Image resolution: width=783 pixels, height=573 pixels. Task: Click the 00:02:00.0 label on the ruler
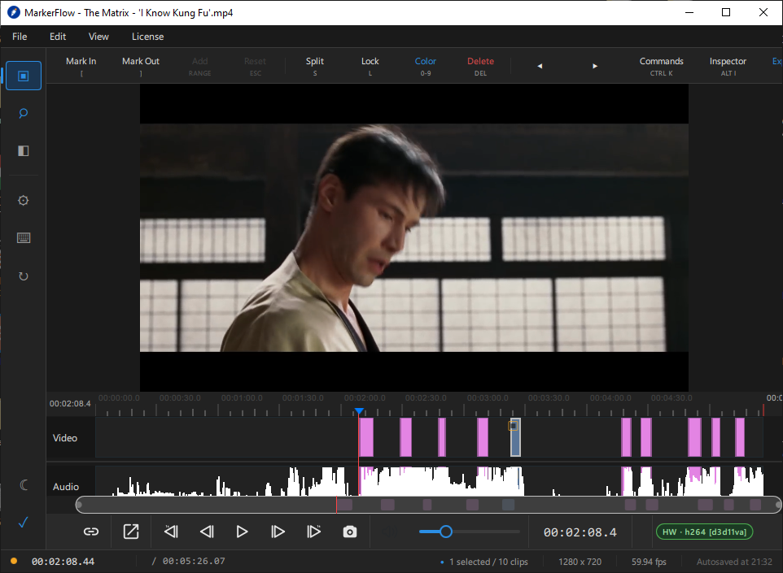pos(365,398)
